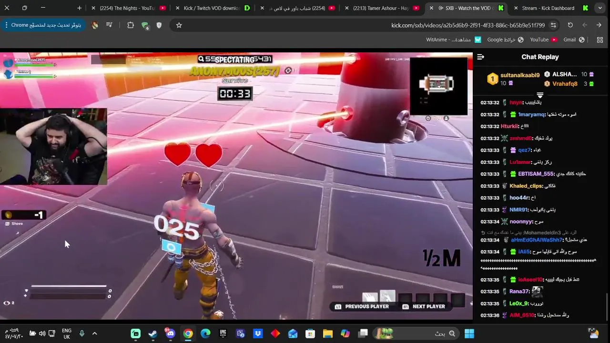Open Steam from the taskbar

pos(153,333)
